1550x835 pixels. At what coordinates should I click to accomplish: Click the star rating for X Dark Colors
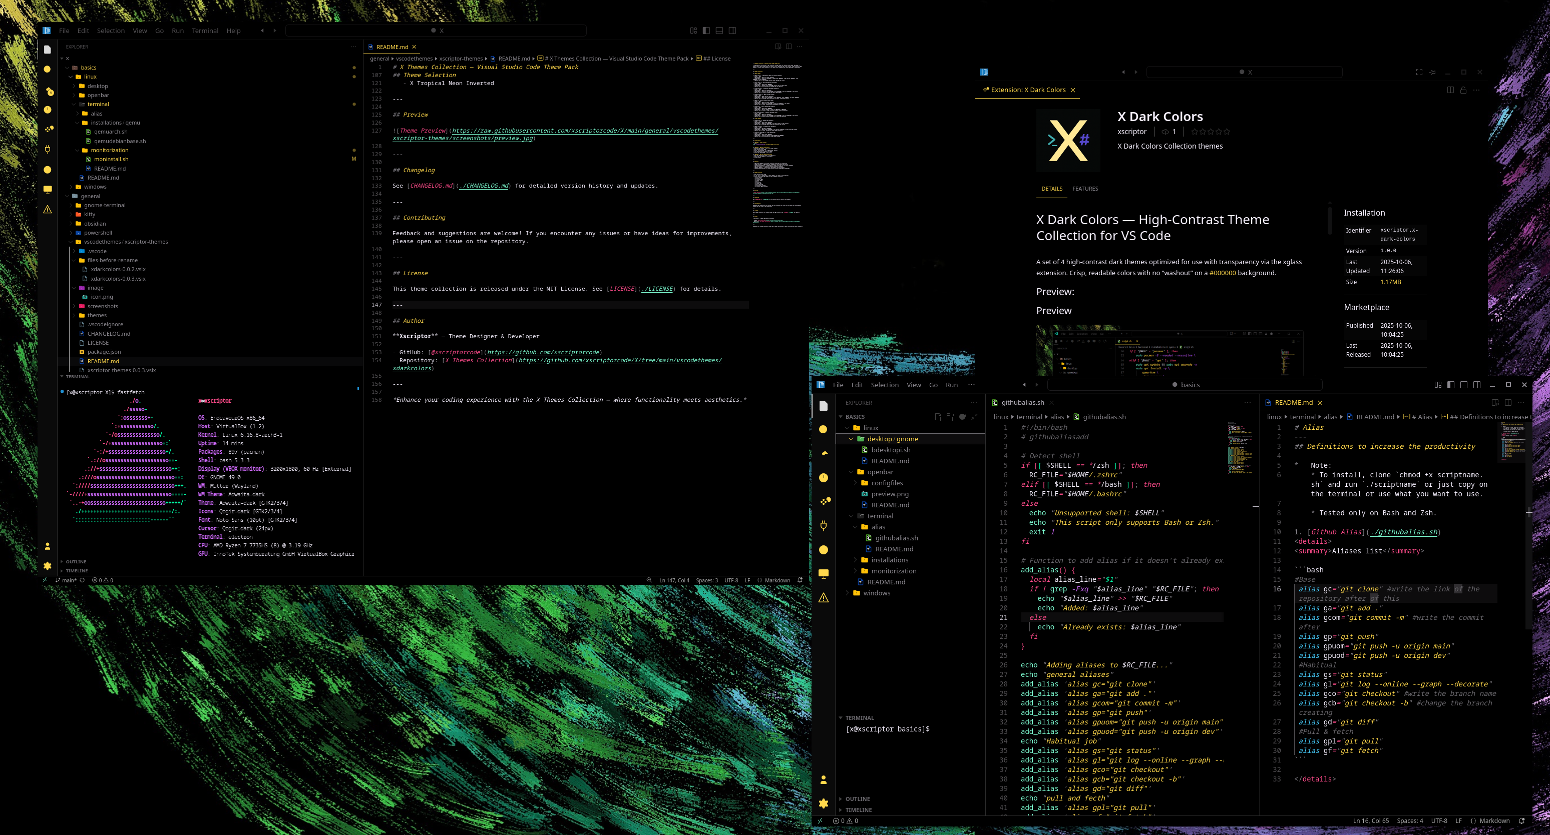tap(1210, 132)
